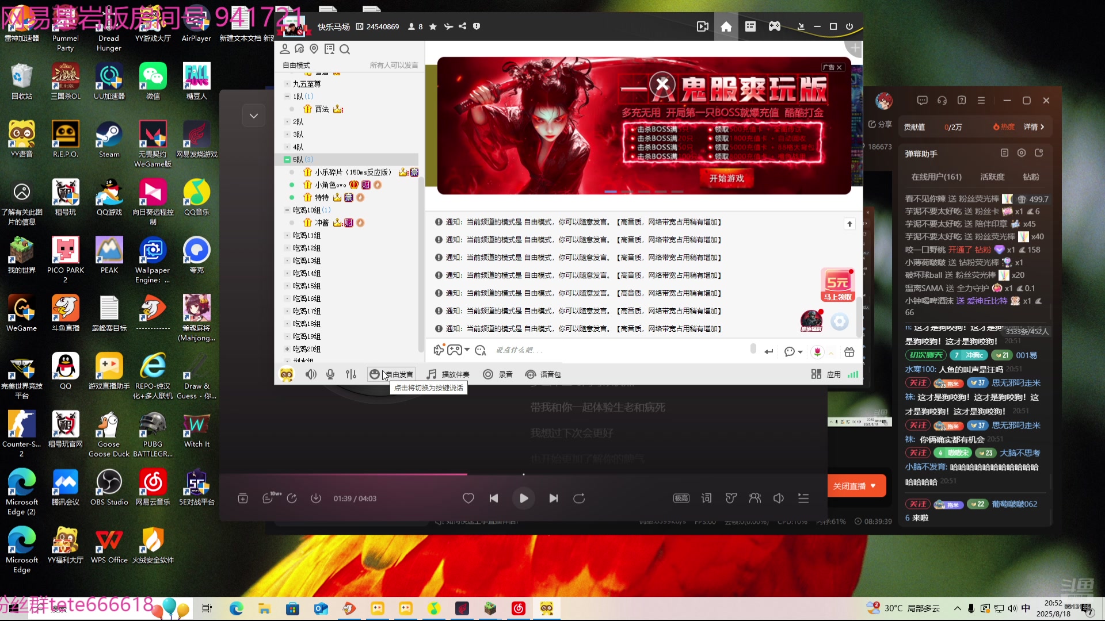
Task: Open Steam desktop shortcut
Action: [x=109, y=140]
